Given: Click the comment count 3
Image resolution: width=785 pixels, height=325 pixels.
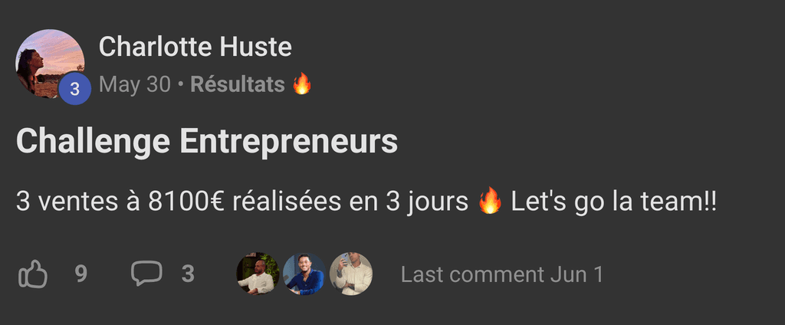Looking at the screenshot, I should point(188,274).
